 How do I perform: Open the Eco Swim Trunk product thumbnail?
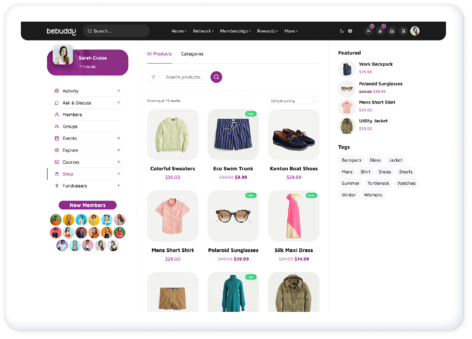(x=233, y=134)
